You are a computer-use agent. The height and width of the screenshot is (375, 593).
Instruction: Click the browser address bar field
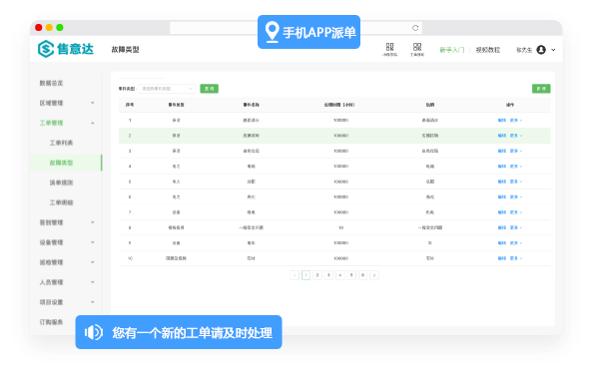coord(296,28)
